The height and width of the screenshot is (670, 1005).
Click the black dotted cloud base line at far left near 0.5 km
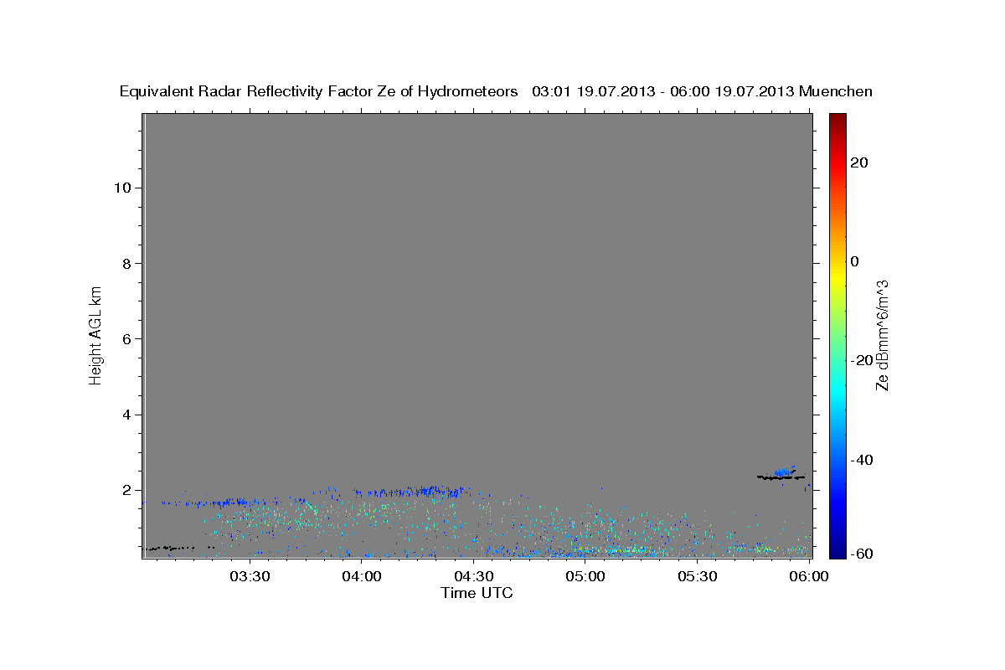(x=180, y=548)
